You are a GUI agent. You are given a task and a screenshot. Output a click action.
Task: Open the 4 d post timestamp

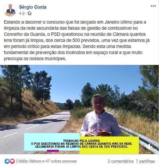pos(22,13)
